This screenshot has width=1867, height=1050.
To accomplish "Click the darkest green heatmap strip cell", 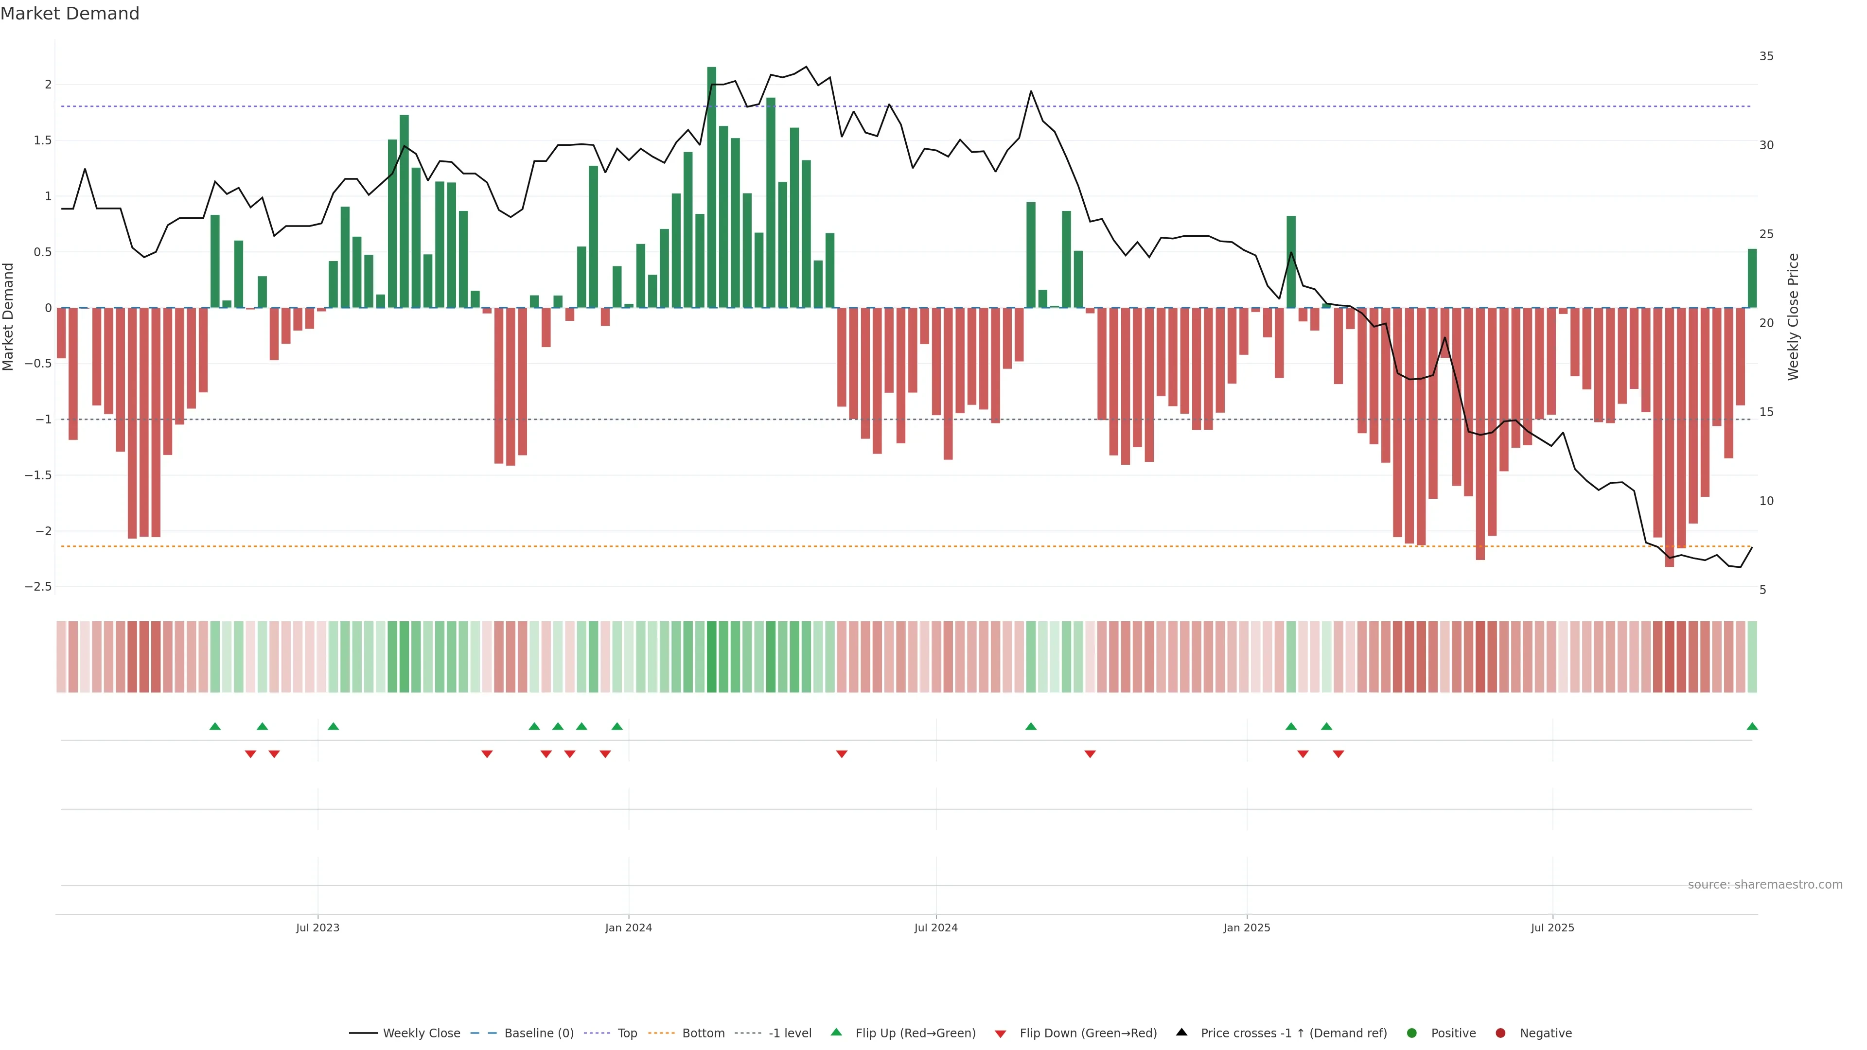I will (711, 657).
